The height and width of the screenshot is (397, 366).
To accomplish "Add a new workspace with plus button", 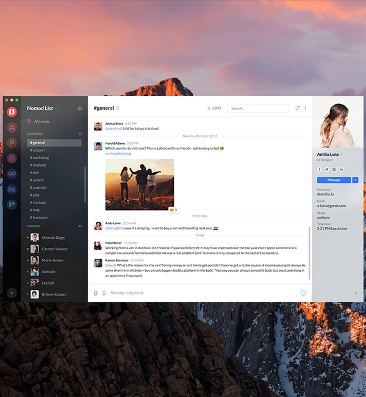I will [12, 293].
